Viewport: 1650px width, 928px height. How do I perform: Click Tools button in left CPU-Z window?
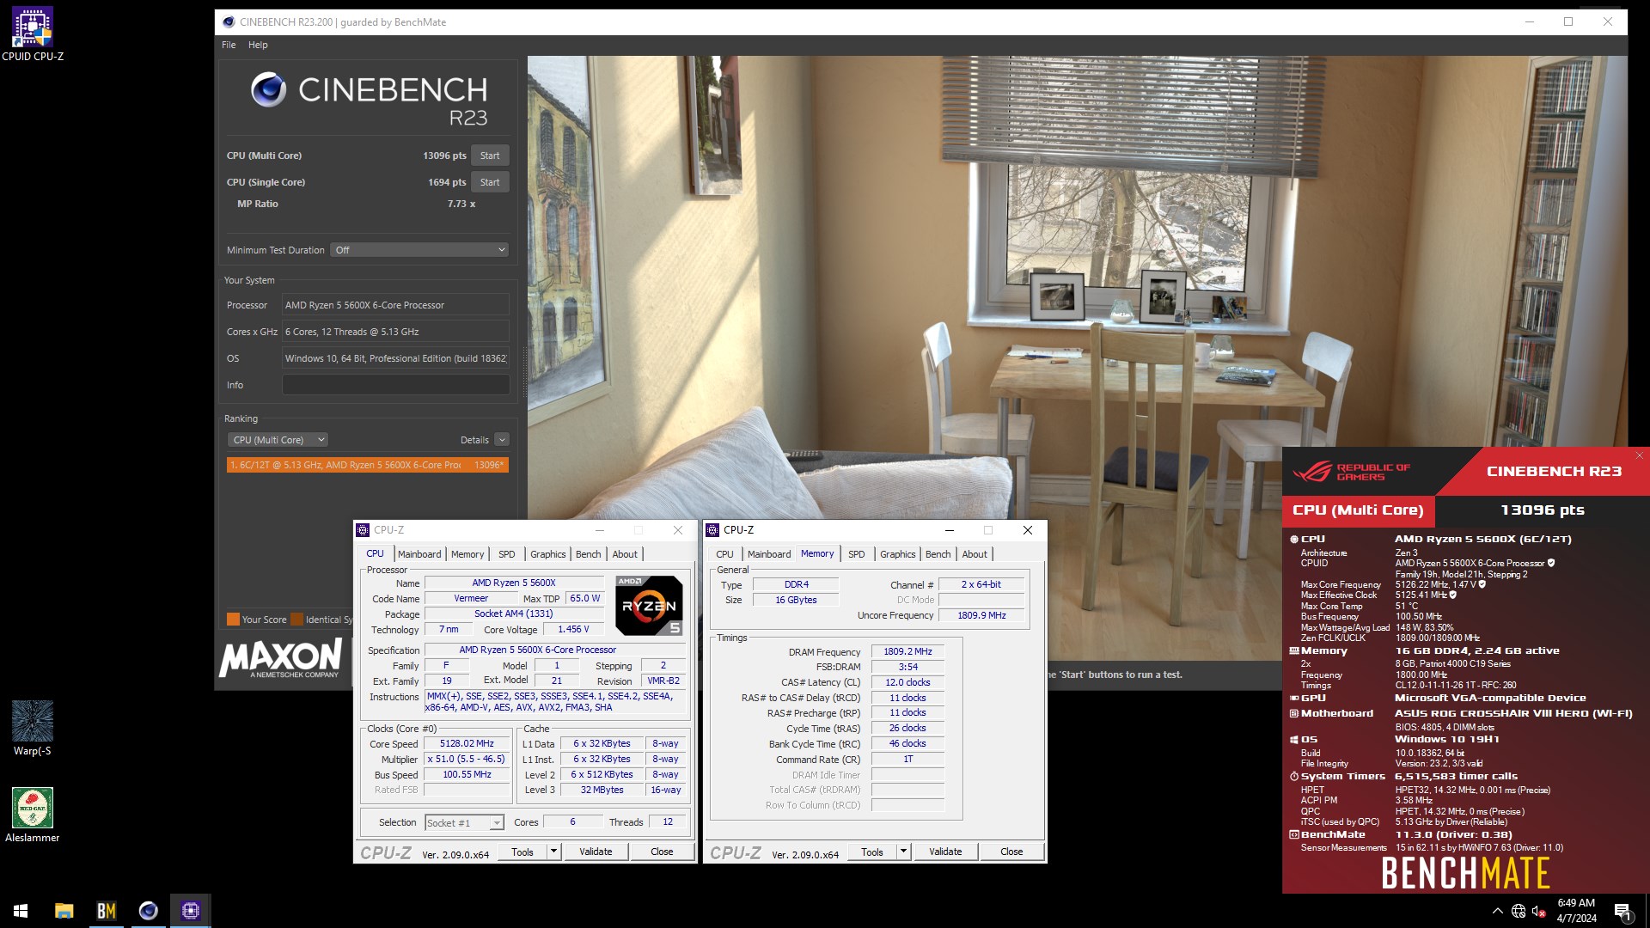(522, 852)
